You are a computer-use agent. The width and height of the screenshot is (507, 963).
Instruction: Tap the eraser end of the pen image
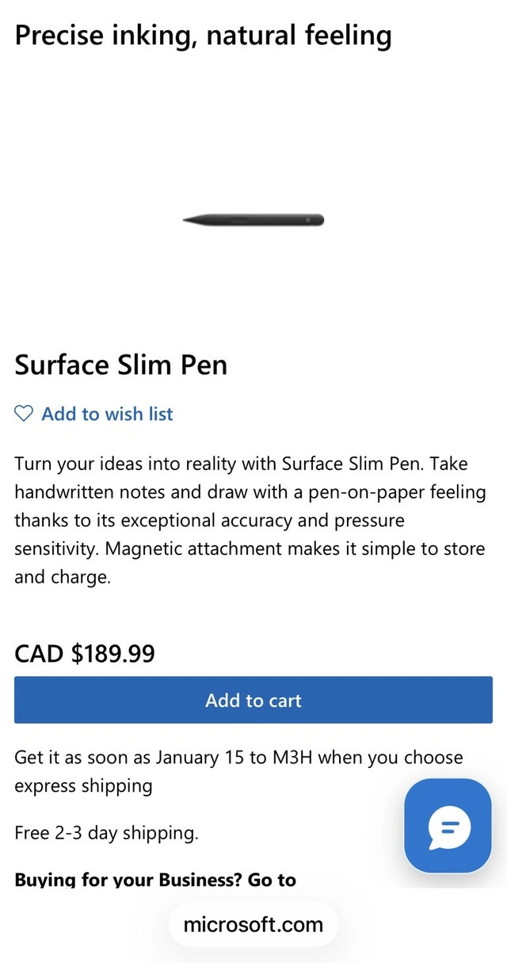318,220
